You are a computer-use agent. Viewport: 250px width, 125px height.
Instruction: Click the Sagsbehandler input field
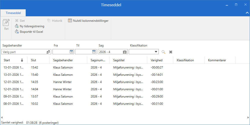click(x=23, y=52)
